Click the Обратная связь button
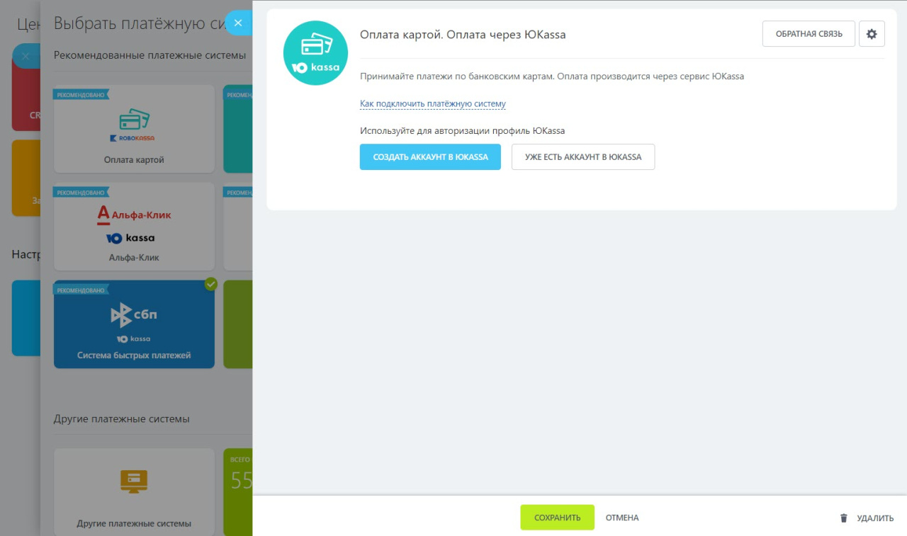Viewport: 907px width, 536px height. pyautogui.click(x=809, y=34)
